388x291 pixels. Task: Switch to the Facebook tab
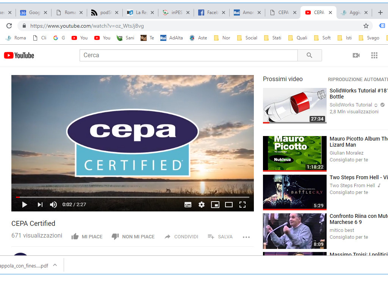click(x=209, y=13)
